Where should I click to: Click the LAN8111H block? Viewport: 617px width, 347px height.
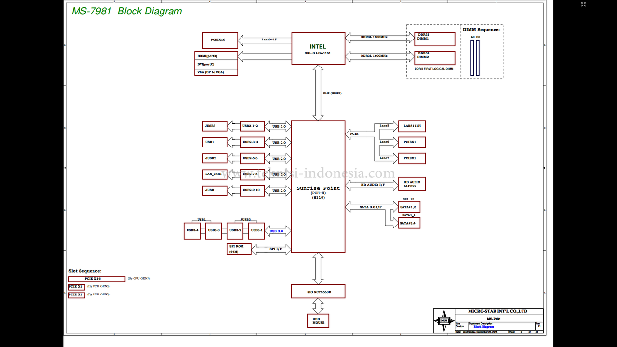pyautogui.click(x=412, y=126)
